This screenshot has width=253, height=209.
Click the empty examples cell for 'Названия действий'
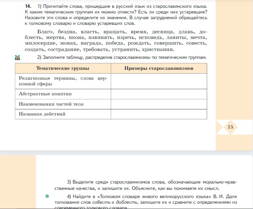point(159,114)
